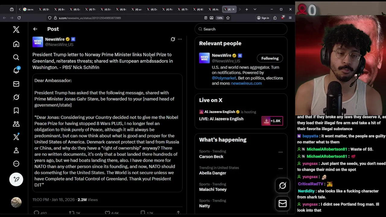The image size is (386, 217).
Task: Open more options for Abella Danger trend
Action: [280, 169]
